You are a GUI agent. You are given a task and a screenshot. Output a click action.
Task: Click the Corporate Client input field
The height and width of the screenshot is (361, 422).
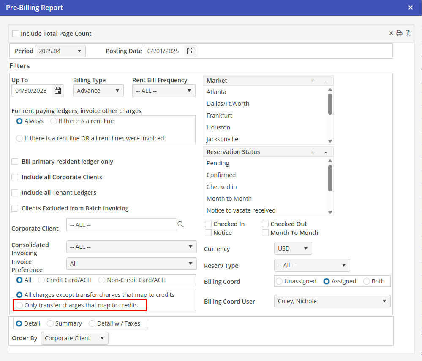pos(121,225)
